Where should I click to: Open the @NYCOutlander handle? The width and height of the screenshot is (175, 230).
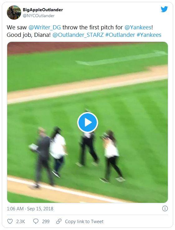(x=39, y=16)
